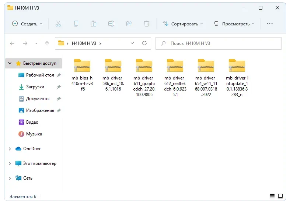Close the H410M H V3 window
This screenshot has width=290, height=205.
click(x=277, y=8)
